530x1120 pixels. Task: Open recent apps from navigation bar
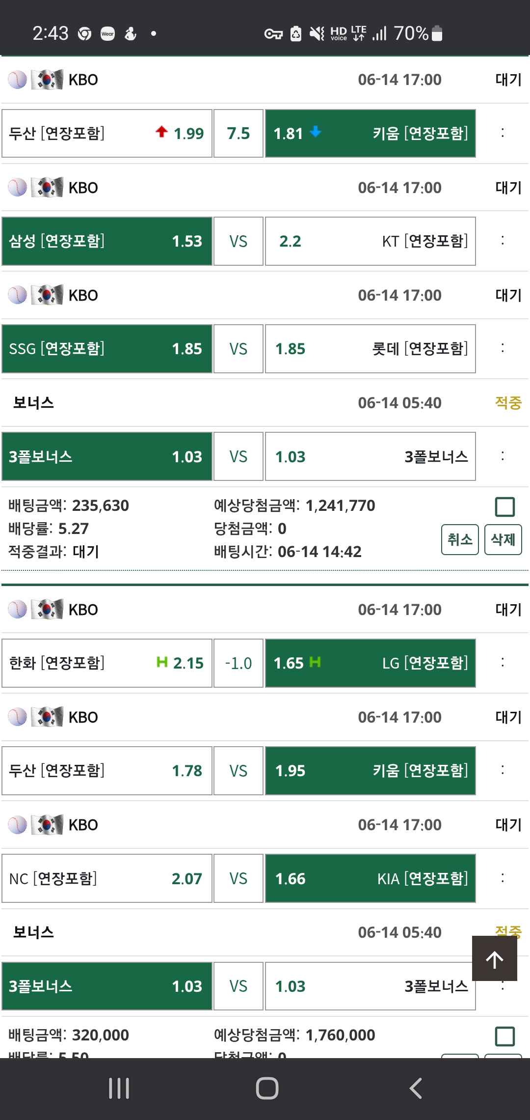tap(119, 1088)
